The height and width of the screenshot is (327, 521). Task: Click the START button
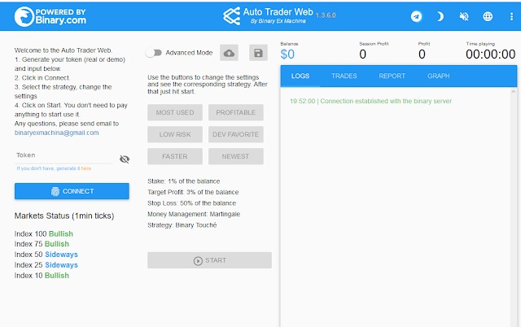[209, 260]
